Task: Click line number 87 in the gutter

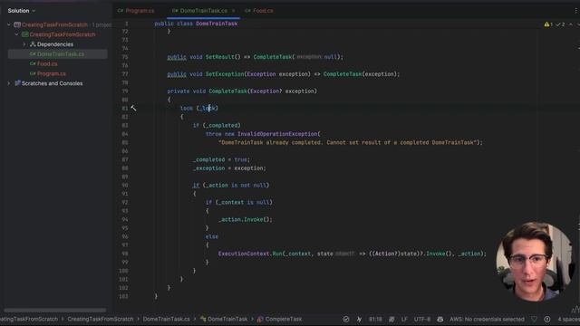Action: pyautogui.click(x=125, y=159)
